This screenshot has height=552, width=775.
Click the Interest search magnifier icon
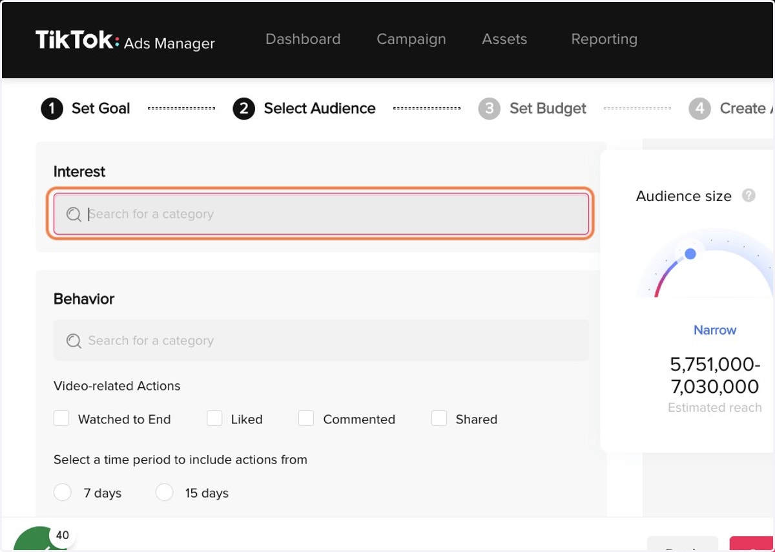click(x=74, y=214)
